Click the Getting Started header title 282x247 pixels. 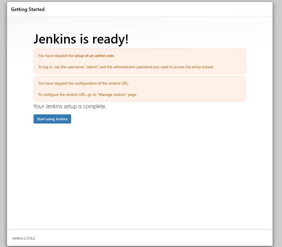[28, 9]
